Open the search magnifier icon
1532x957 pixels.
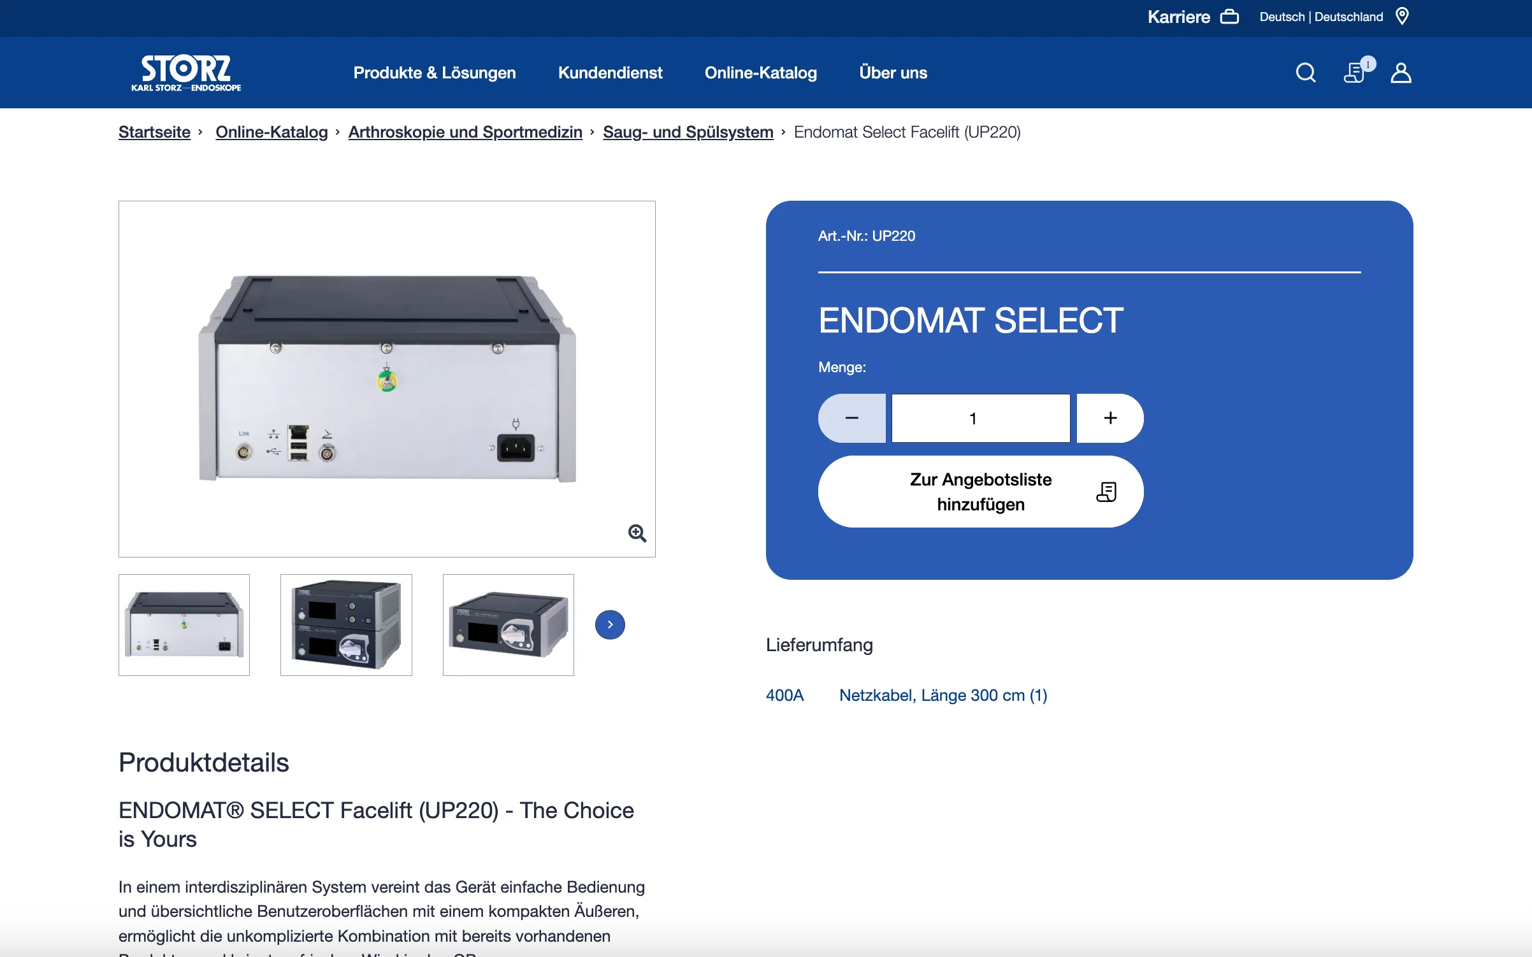(x=1306, y=73)
